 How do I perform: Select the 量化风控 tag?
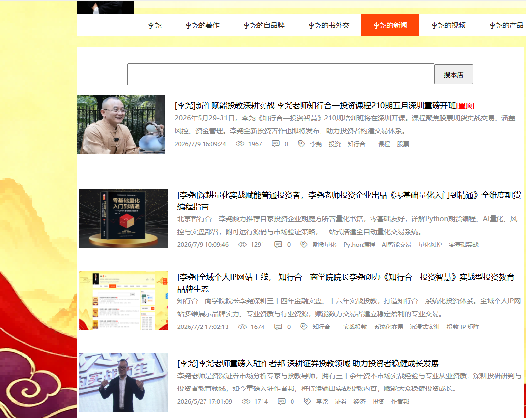click(430, 245)
